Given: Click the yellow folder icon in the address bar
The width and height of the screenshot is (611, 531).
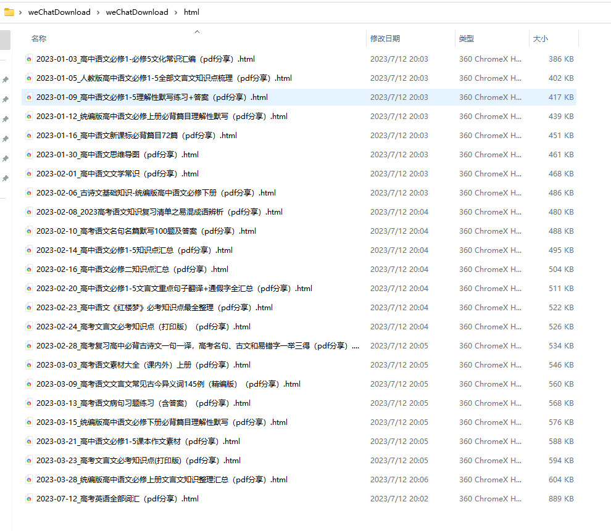Looking at the screenshot, I should [9, 12].
